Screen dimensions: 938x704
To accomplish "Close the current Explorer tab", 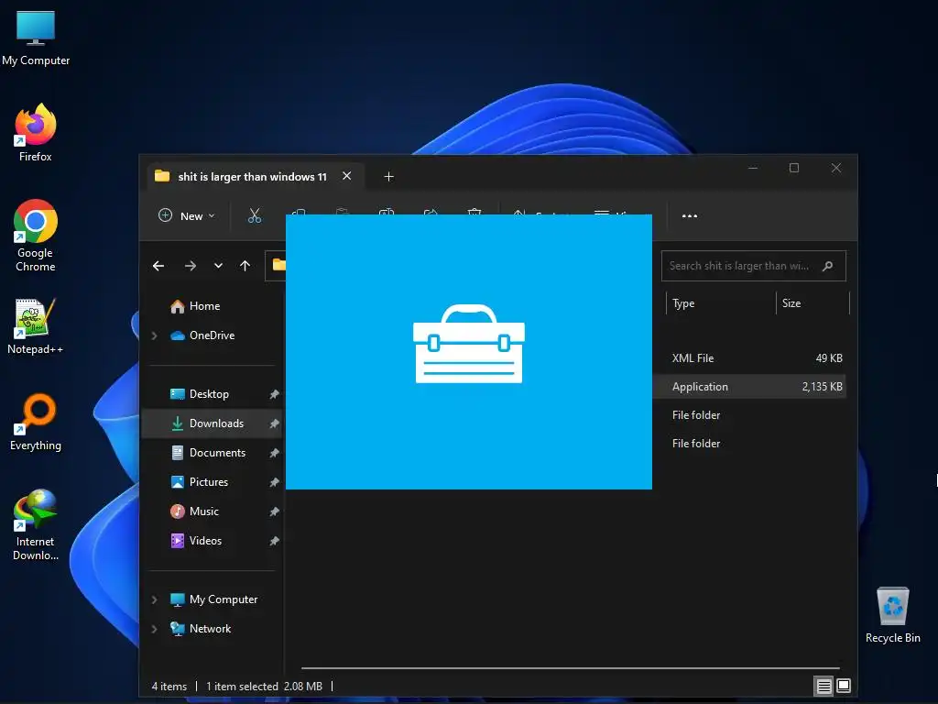I will point(346,176).
